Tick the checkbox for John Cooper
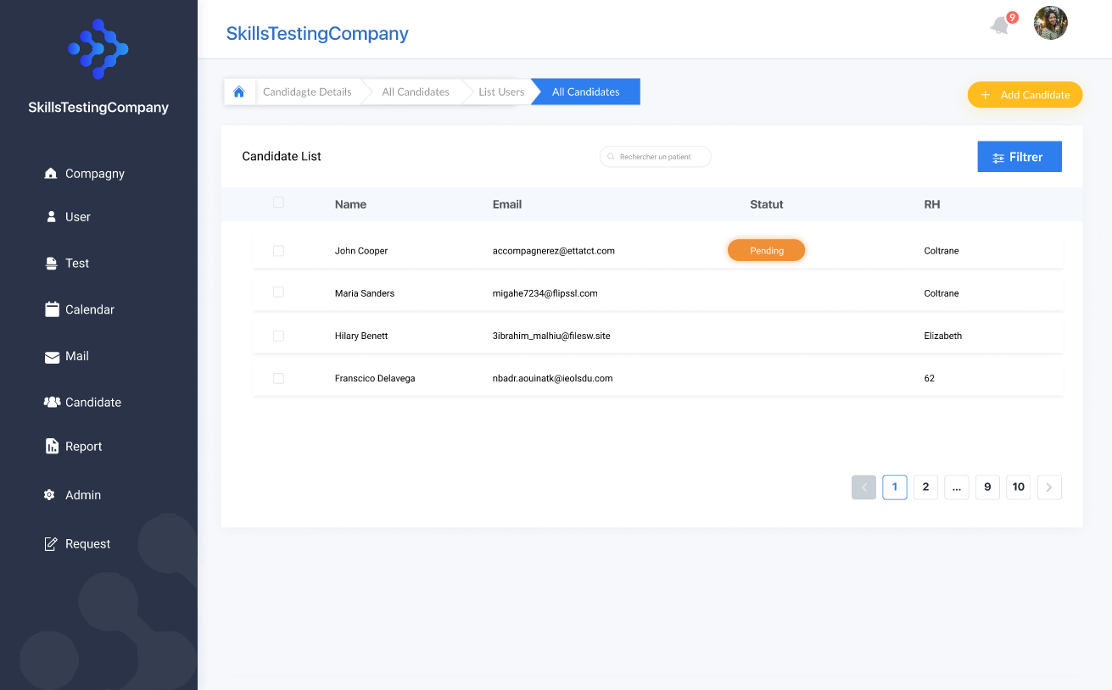 coord(278,251)
